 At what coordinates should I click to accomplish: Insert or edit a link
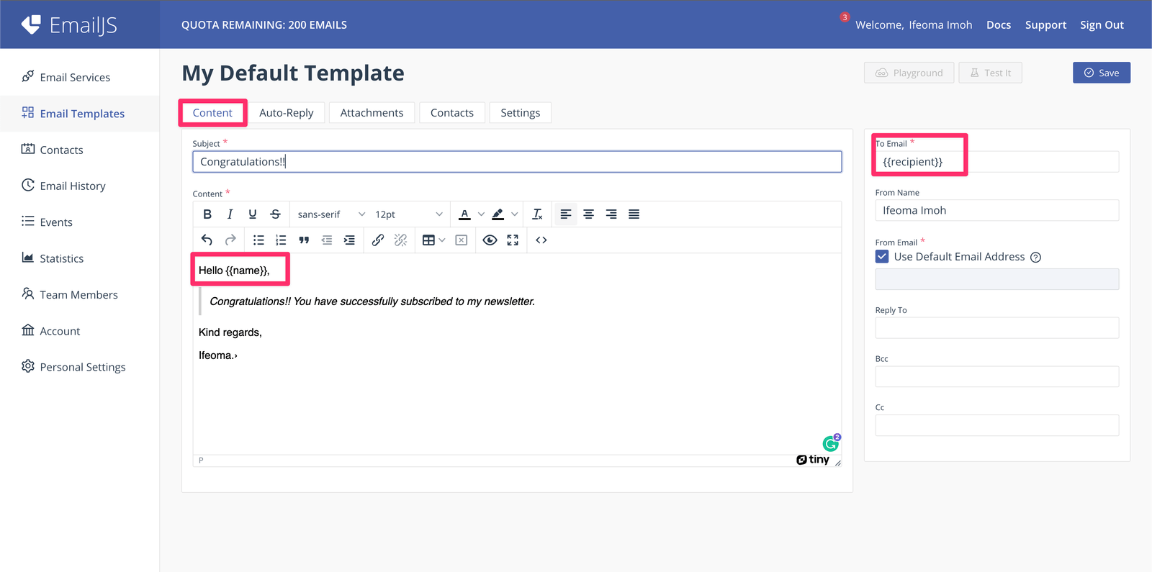[378, 240]
